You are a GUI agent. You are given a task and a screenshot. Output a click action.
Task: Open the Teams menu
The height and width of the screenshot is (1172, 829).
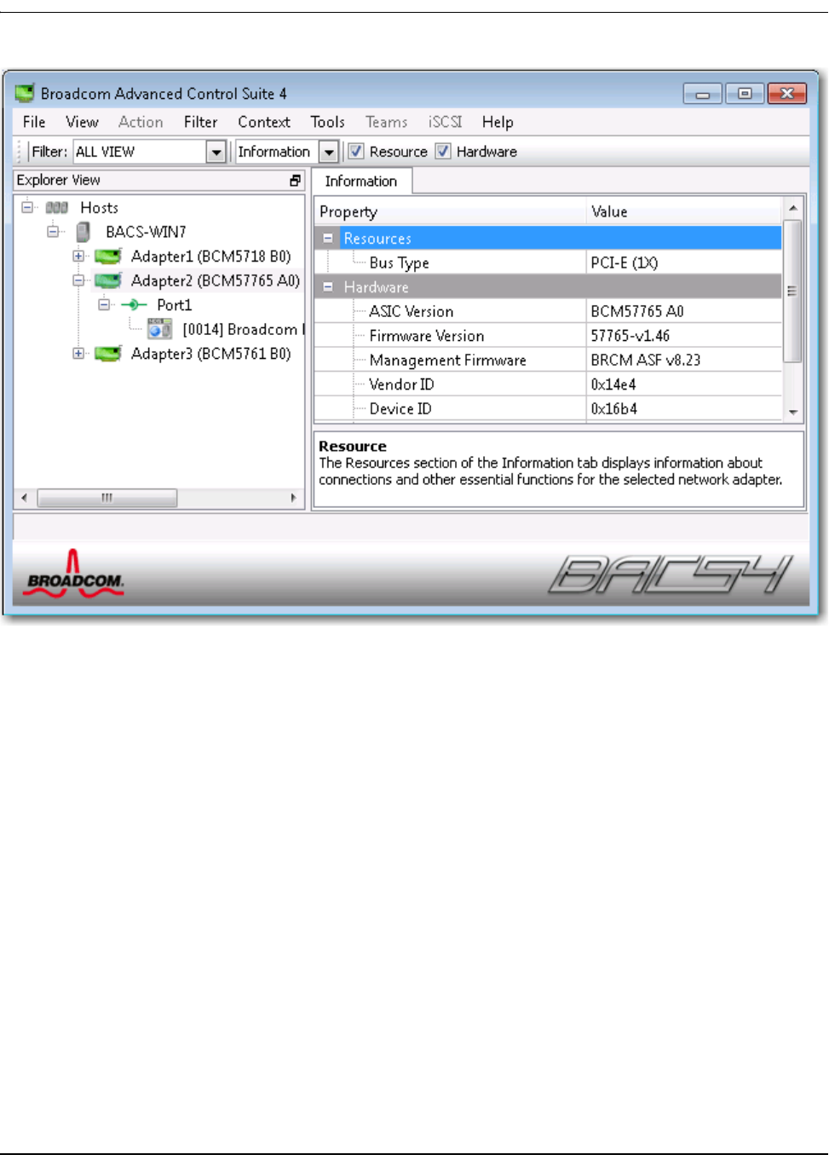387,122
